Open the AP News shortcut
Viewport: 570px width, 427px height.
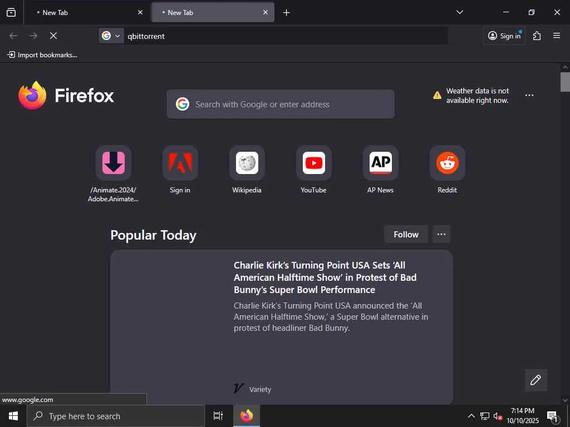click(x=381, y=170)
